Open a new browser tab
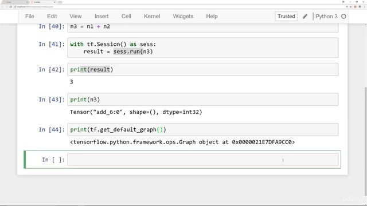 [60, 2]
